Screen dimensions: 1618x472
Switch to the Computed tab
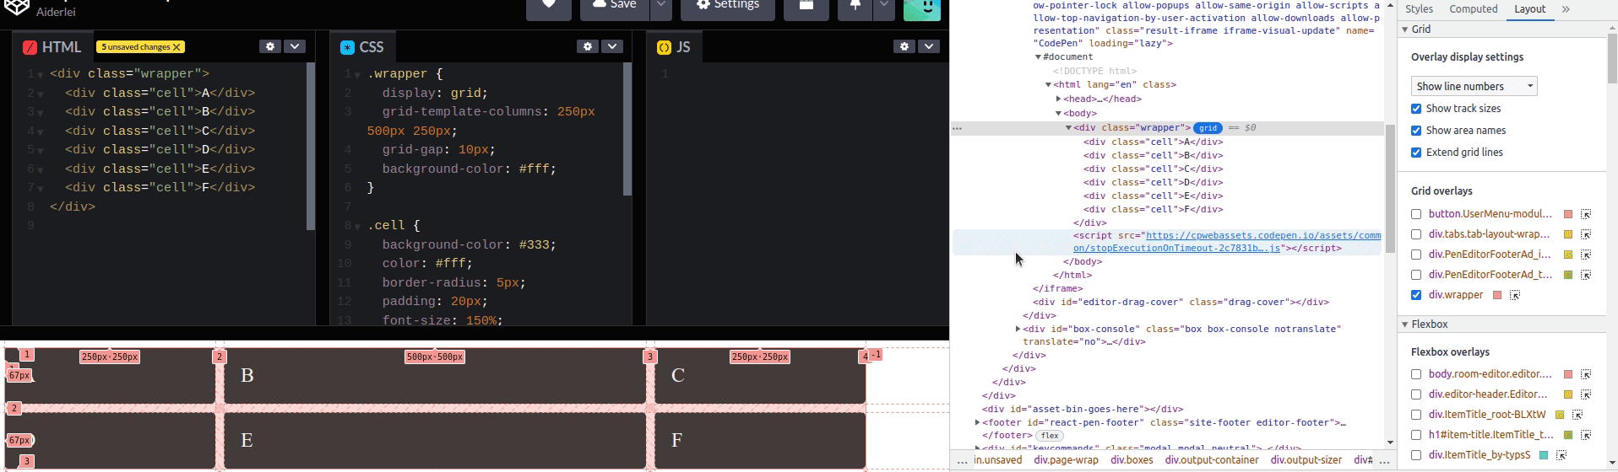click(x=1473, y=9)
